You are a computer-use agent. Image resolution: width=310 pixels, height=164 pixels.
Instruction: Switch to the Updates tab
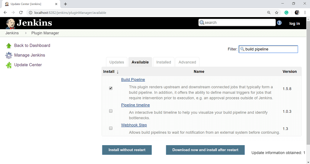coord(117,62)
